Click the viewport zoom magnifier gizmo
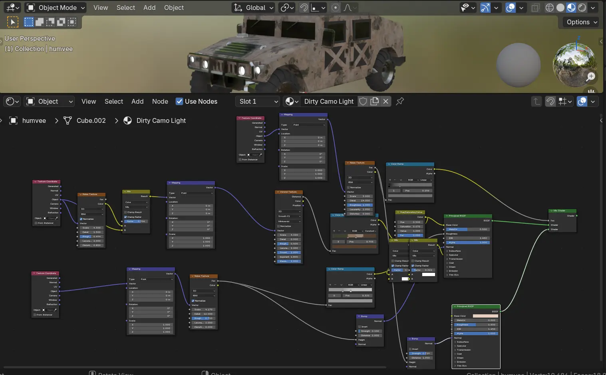This screenshot has width=606, height=375. click(591, 77)
